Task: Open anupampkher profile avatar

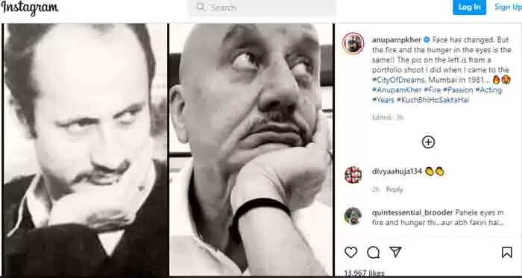Action: (x=353, y=43)
